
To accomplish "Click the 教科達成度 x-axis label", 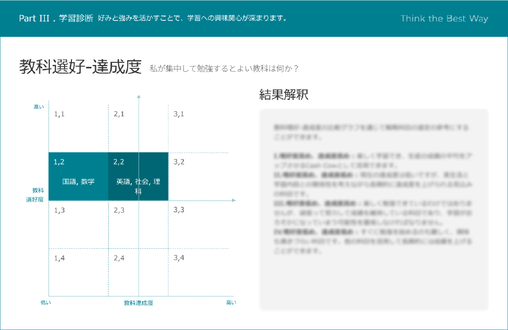I will pyautogui.click(x=138, y=303).
